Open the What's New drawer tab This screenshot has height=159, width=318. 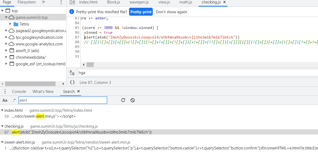43,92
